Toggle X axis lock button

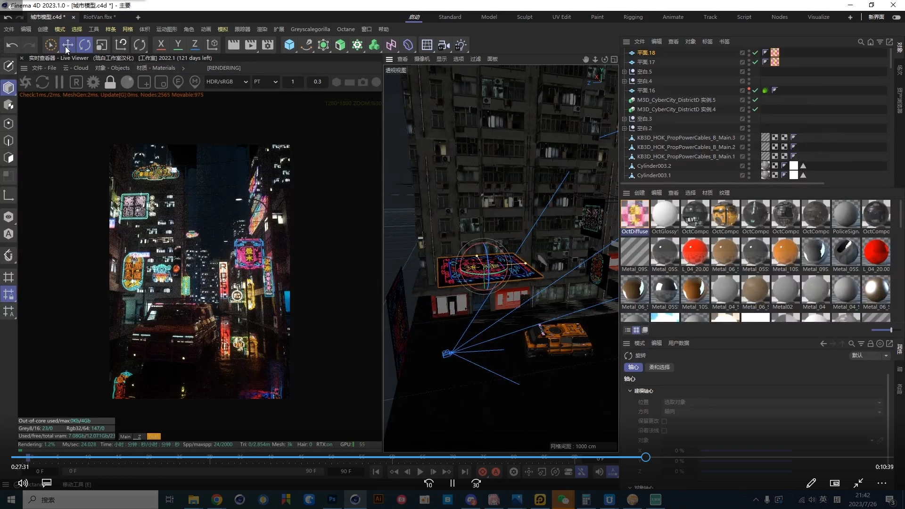(161, 45)
